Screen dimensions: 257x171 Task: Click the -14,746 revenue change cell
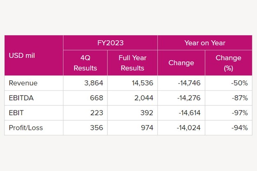tap(189, 83)
